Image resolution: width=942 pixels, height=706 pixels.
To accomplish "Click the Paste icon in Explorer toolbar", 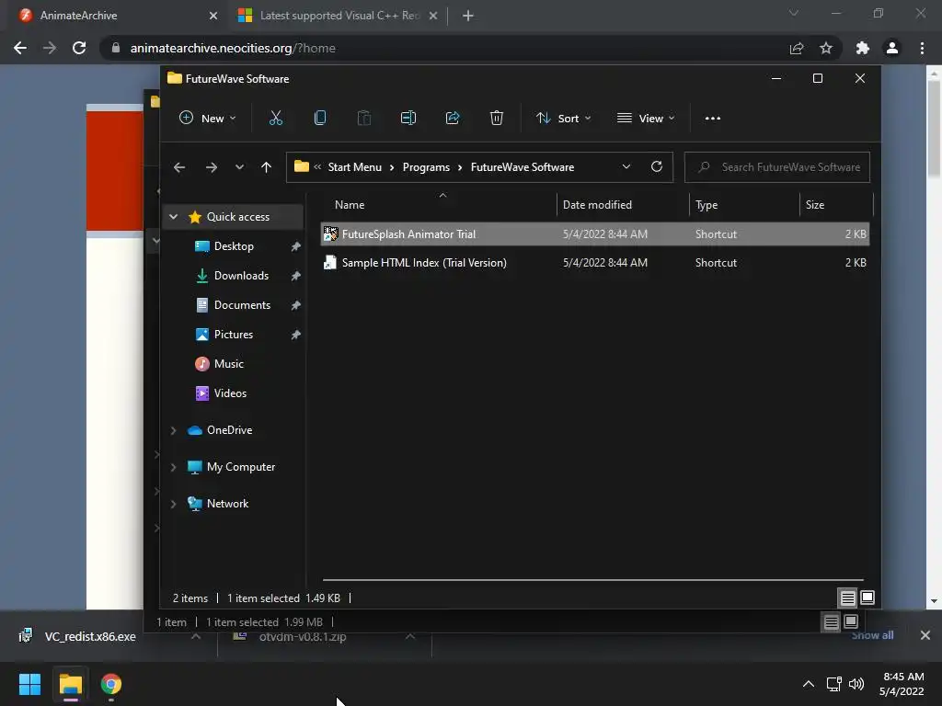I will pyautogui.click(x=364, y=119).
